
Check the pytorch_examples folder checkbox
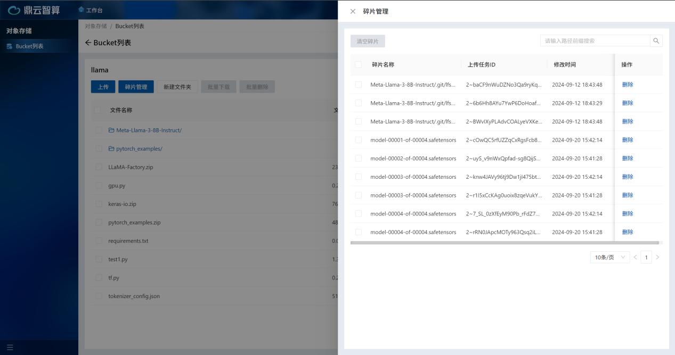(x=99, y=149)
